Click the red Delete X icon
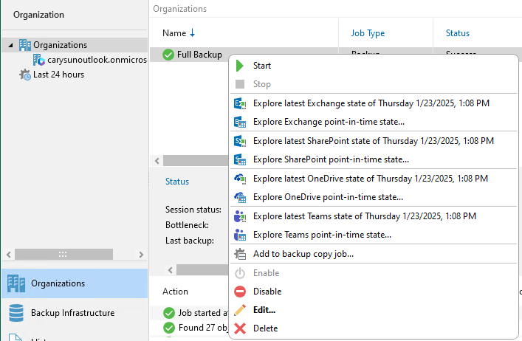 [240, 328]
